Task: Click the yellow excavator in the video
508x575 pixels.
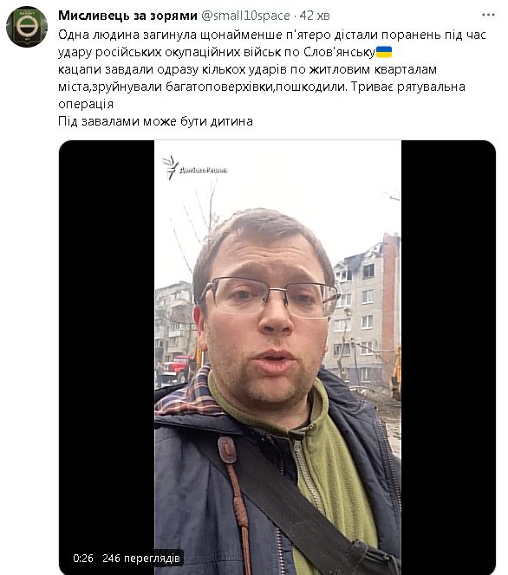Action: click(x=396, y=374)
